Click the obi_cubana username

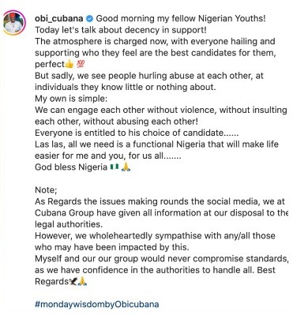click(x=59, y=19)
